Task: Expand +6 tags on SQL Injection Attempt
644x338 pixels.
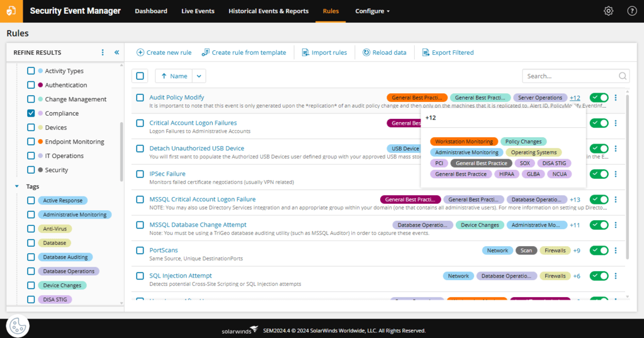Action: click(x=577, y=276)
